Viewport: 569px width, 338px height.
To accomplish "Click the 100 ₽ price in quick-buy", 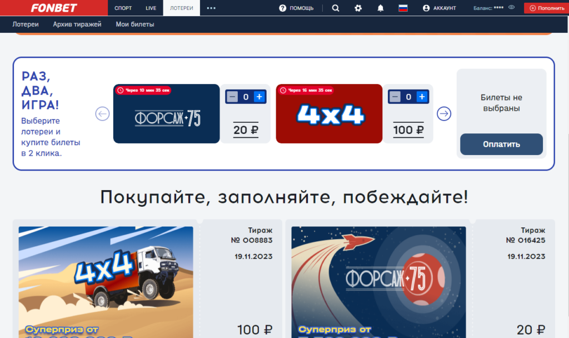I will [408, 130].
